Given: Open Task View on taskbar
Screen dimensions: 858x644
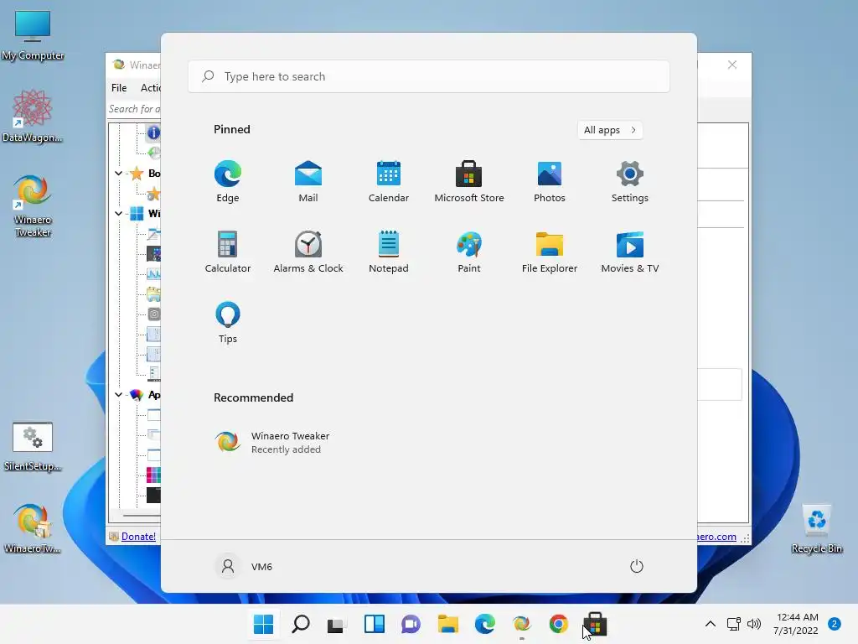Looking at the screenshot, I should (x=337, y=624).
